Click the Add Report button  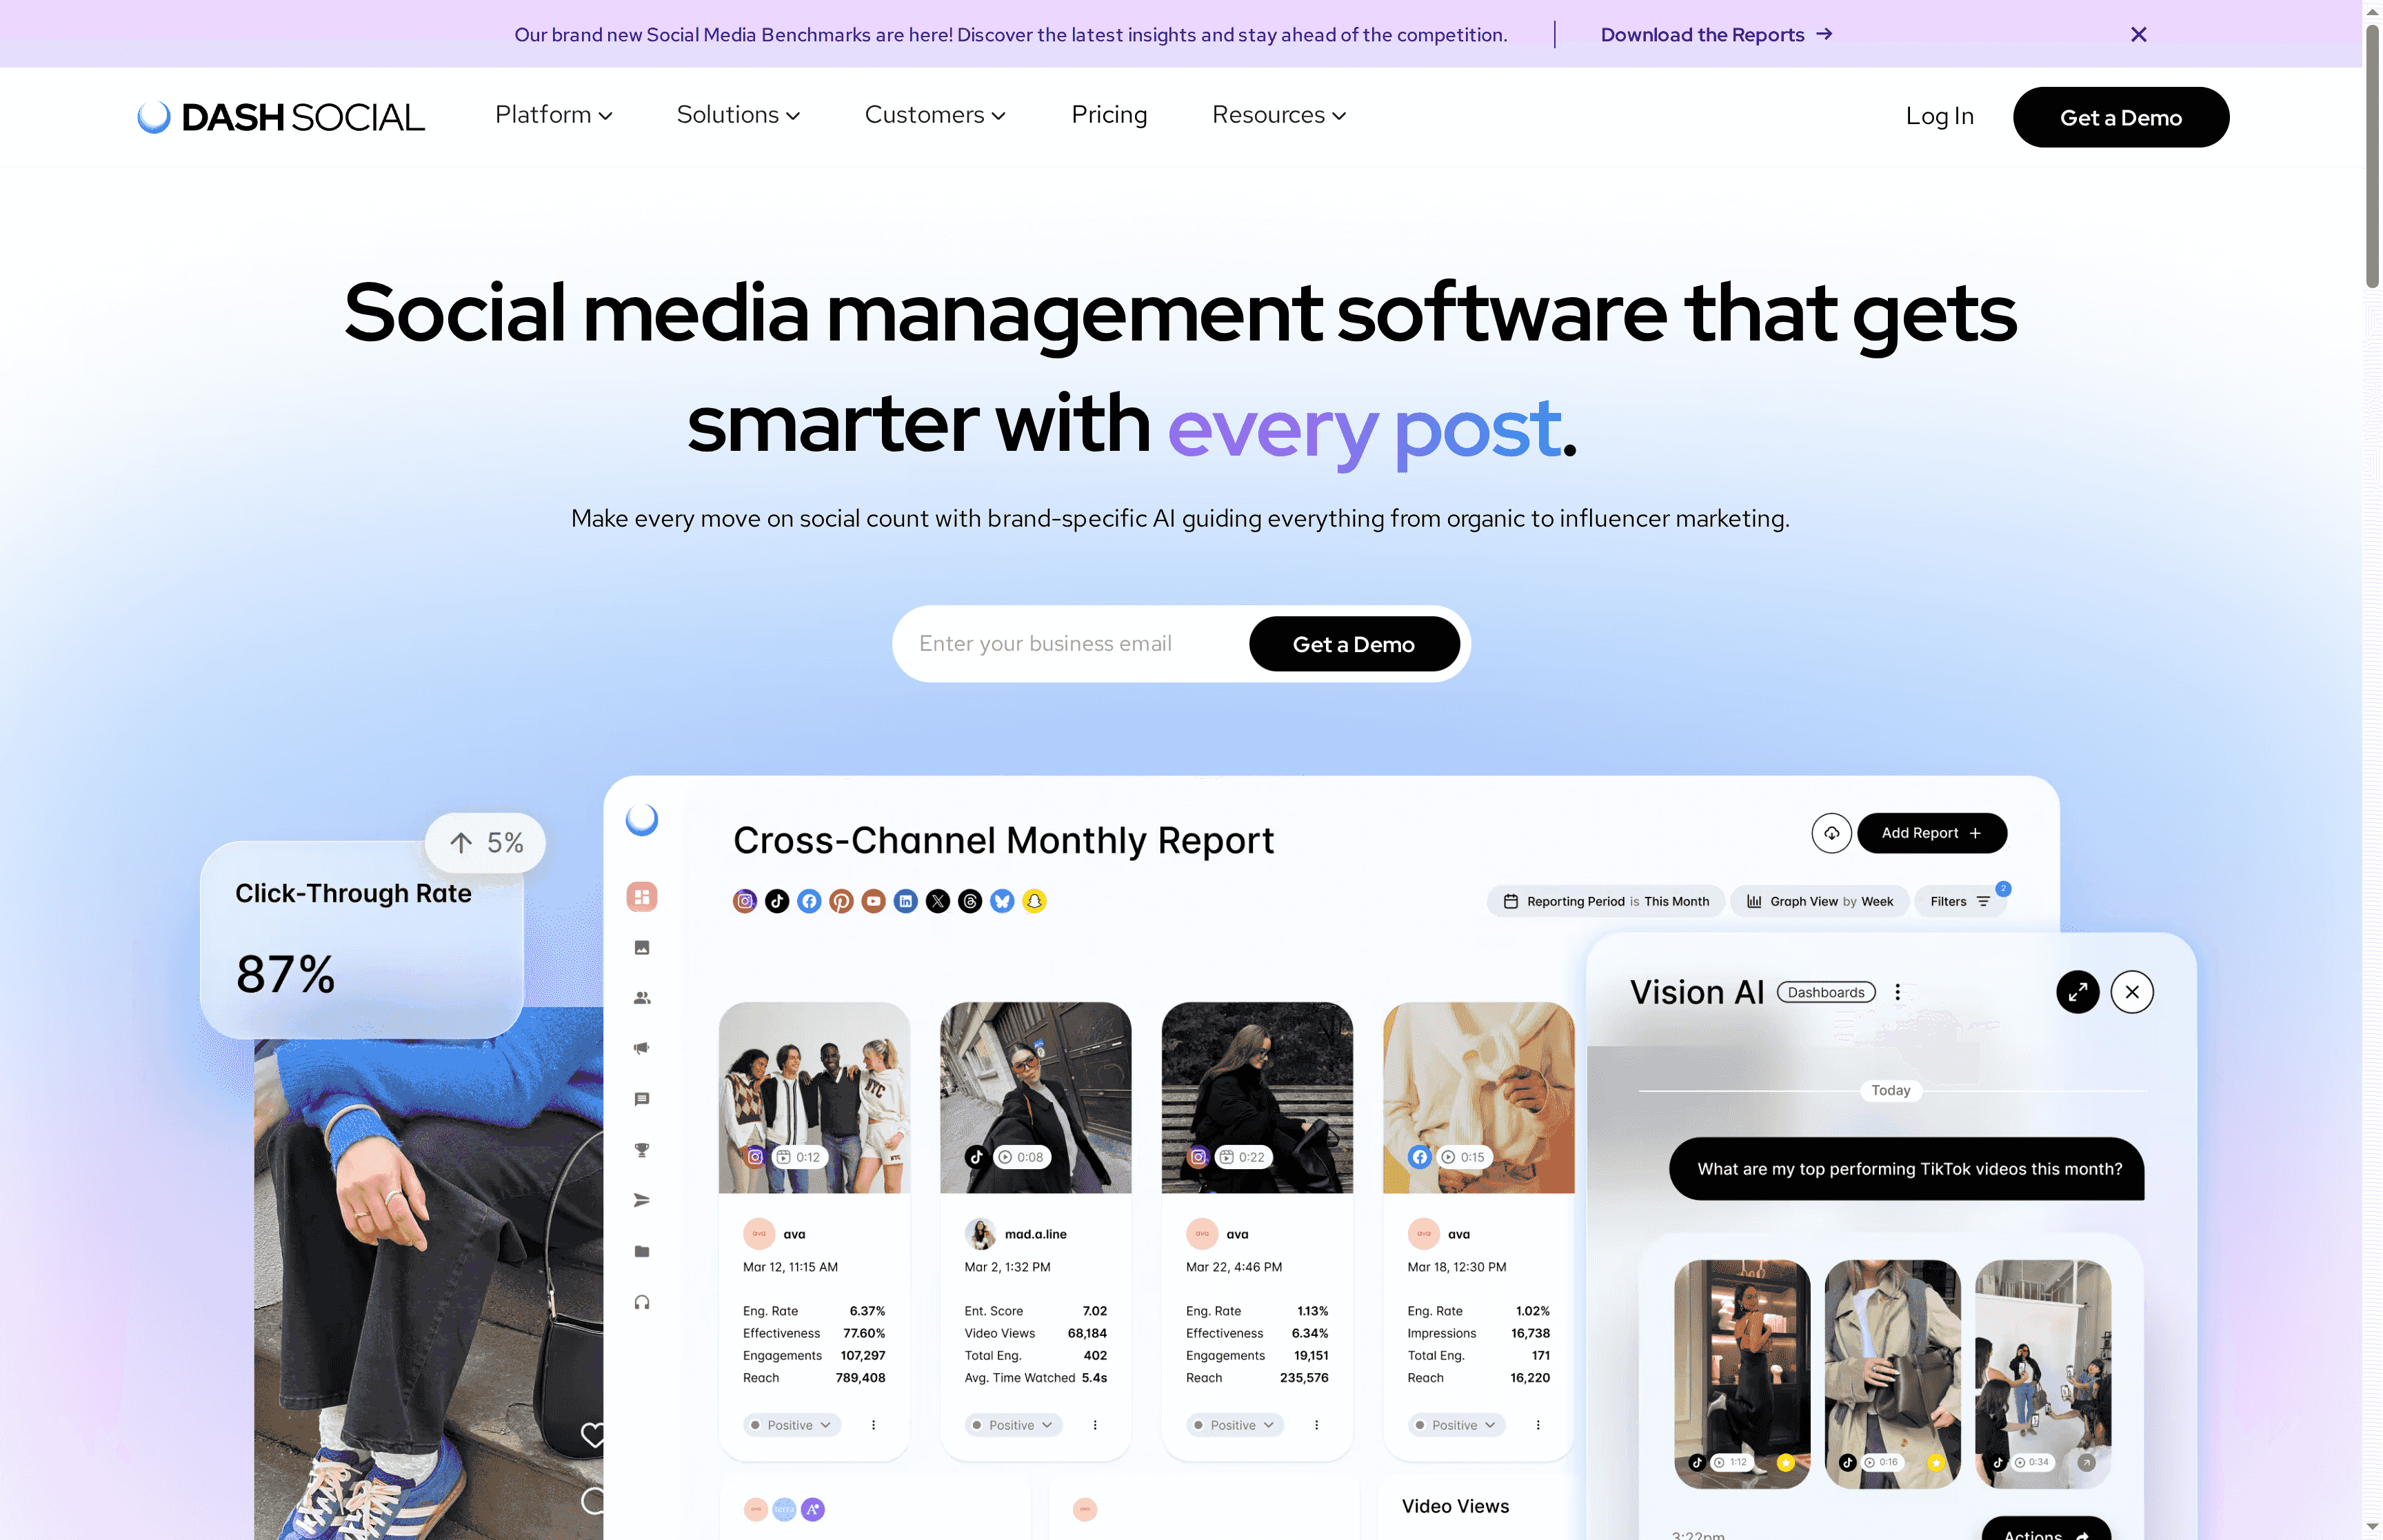pyautogui.click(x=1931, y=833)
